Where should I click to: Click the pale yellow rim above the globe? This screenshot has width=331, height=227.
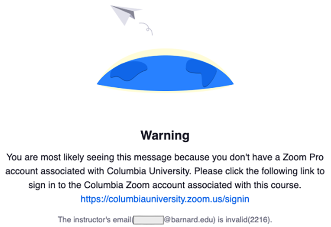tap(165, 52)
